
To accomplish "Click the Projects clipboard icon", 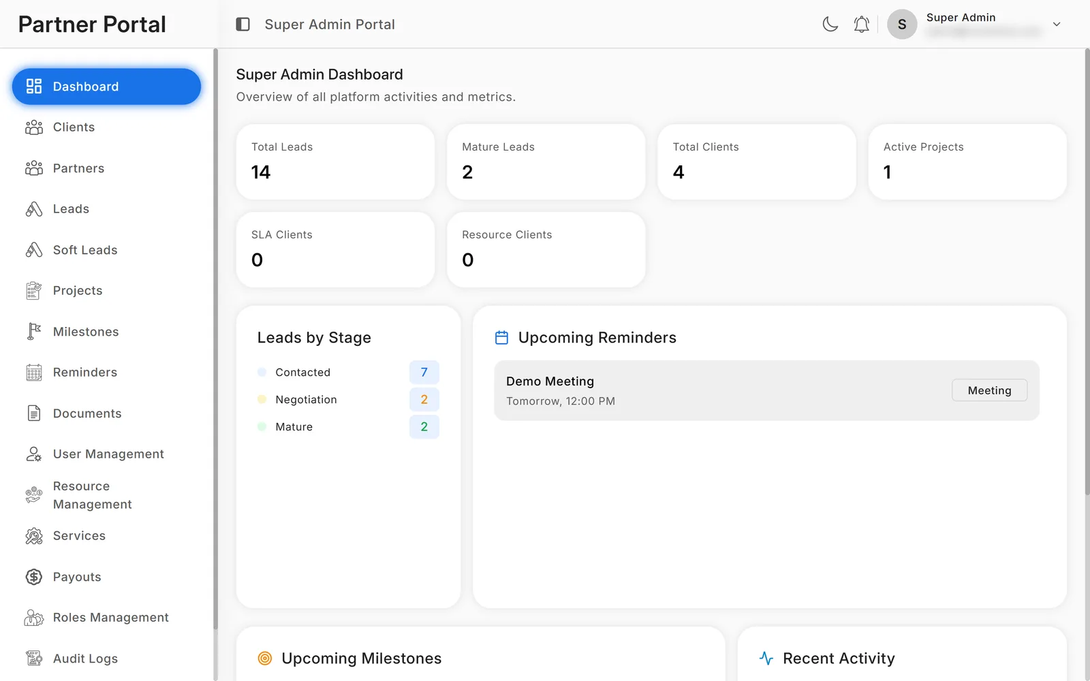I will 34,291.
